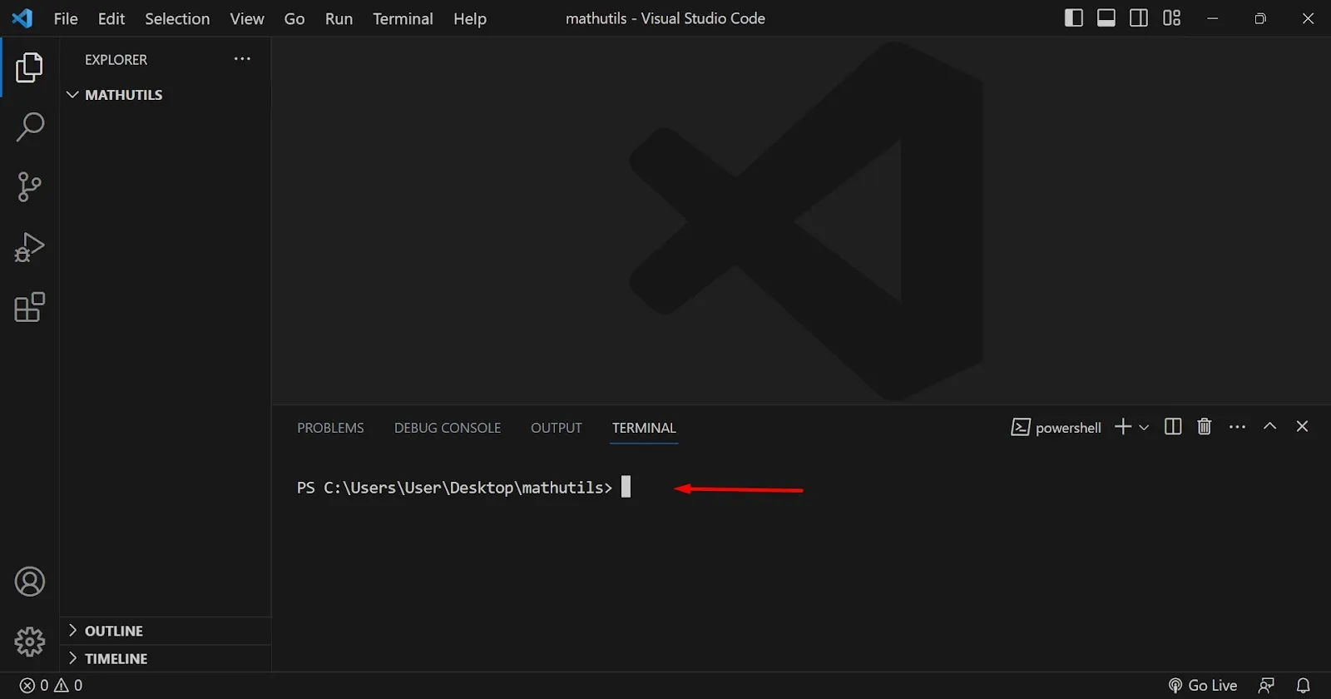1331x699 pixels.
Task: Open the Source Control view
Action: tap(29, 187)
